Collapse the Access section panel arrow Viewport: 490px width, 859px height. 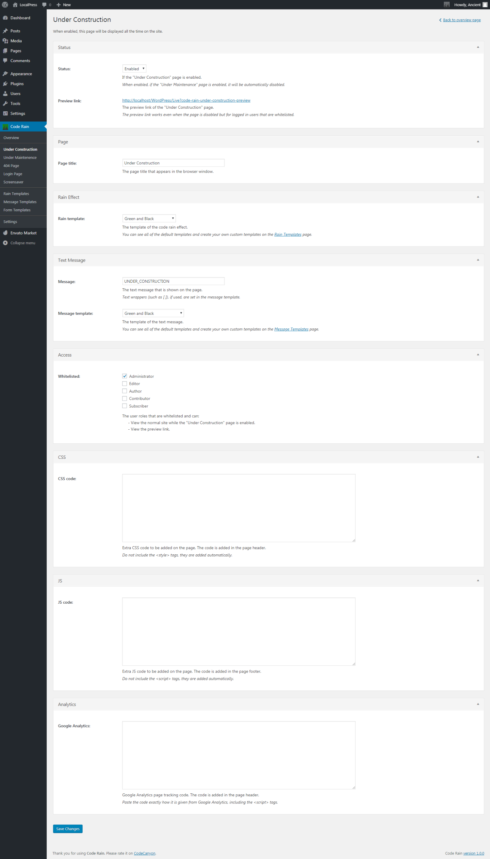[478, 355]
